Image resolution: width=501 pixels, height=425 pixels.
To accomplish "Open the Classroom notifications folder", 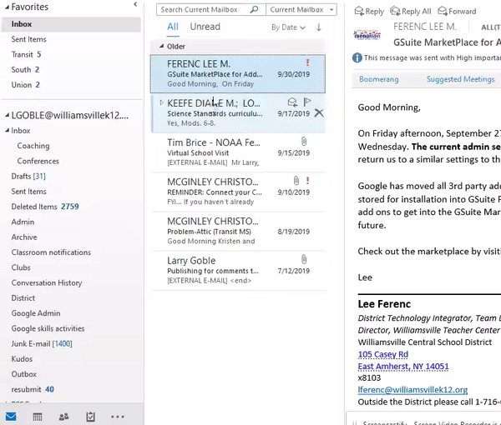I will point(51,252).
